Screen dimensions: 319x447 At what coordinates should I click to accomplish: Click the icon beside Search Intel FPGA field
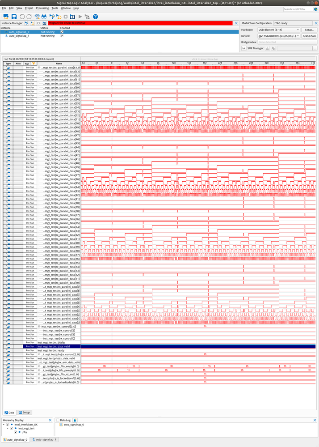pos(315,9)
